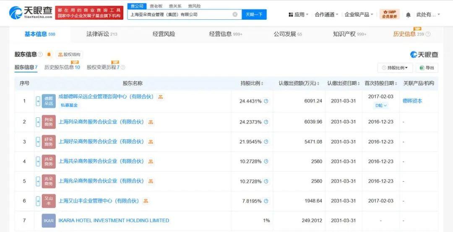Open the 持股比例 filter dropdown
The height and width of the screenshot is (232, 453).
click(x=395, y=68)
